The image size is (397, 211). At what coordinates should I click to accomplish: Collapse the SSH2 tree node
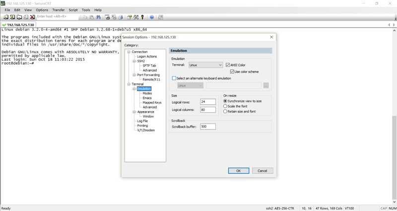pyautogui.click(x=134, y=61)
